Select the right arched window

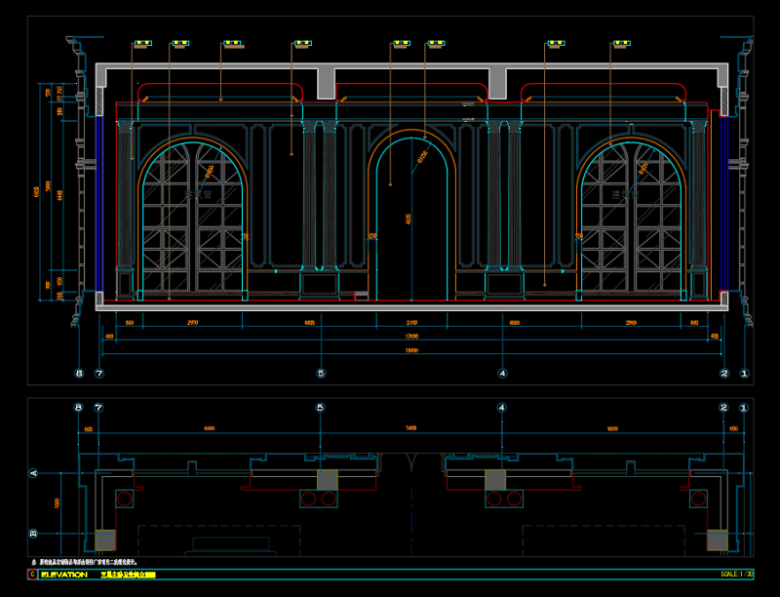point(630,224)
